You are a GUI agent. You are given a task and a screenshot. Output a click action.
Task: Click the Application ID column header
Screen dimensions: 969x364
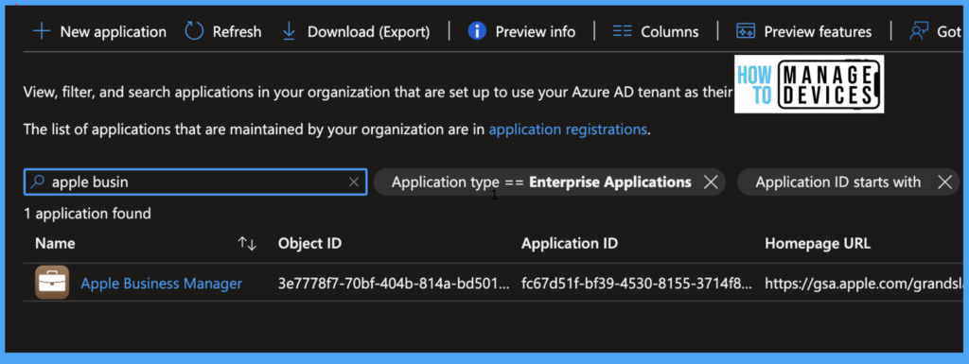(x=569, y=244)
